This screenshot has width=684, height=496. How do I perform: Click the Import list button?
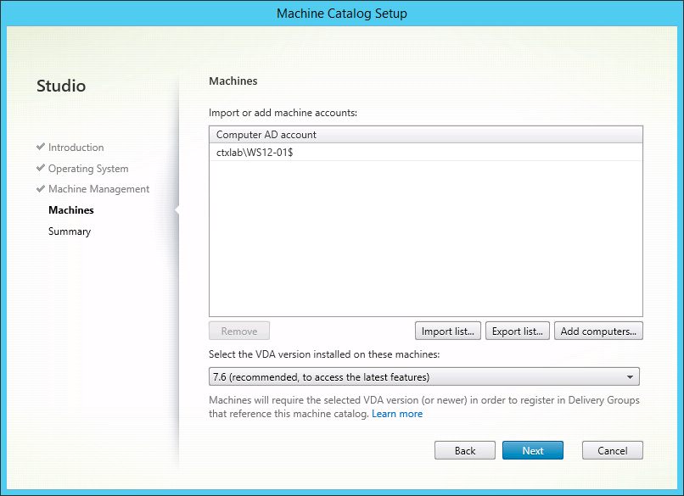pyautogui.click(x=448, y=331)
